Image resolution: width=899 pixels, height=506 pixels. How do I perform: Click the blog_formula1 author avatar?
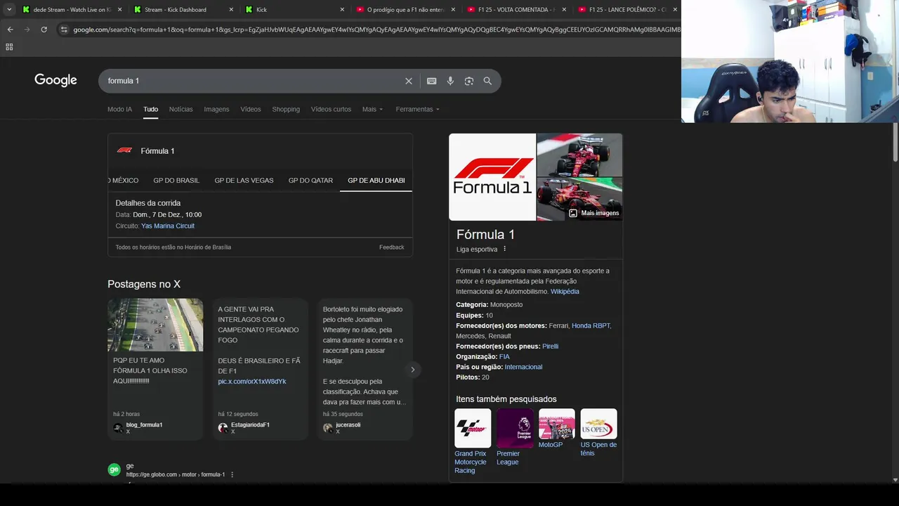click(118, 428)
